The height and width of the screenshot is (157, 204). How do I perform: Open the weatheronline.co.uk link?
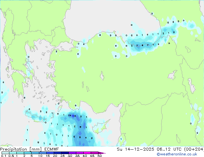click(x=177, y=154)
